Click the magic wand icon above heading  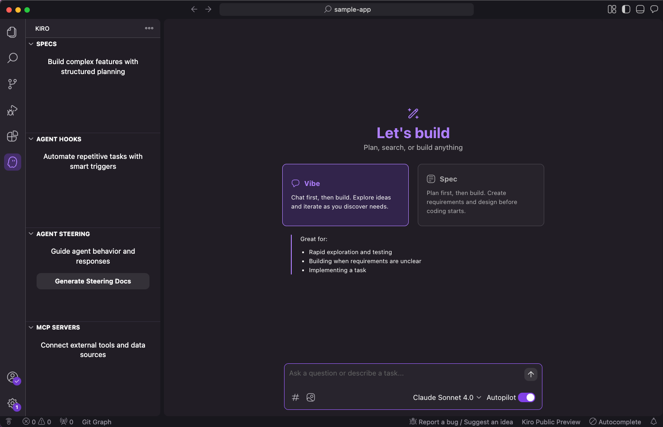click(413, 113)
